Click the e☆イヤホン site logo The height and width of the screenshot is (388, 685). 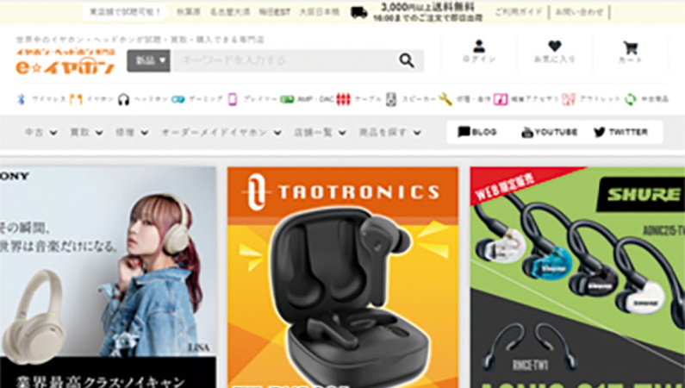[65, 61]
